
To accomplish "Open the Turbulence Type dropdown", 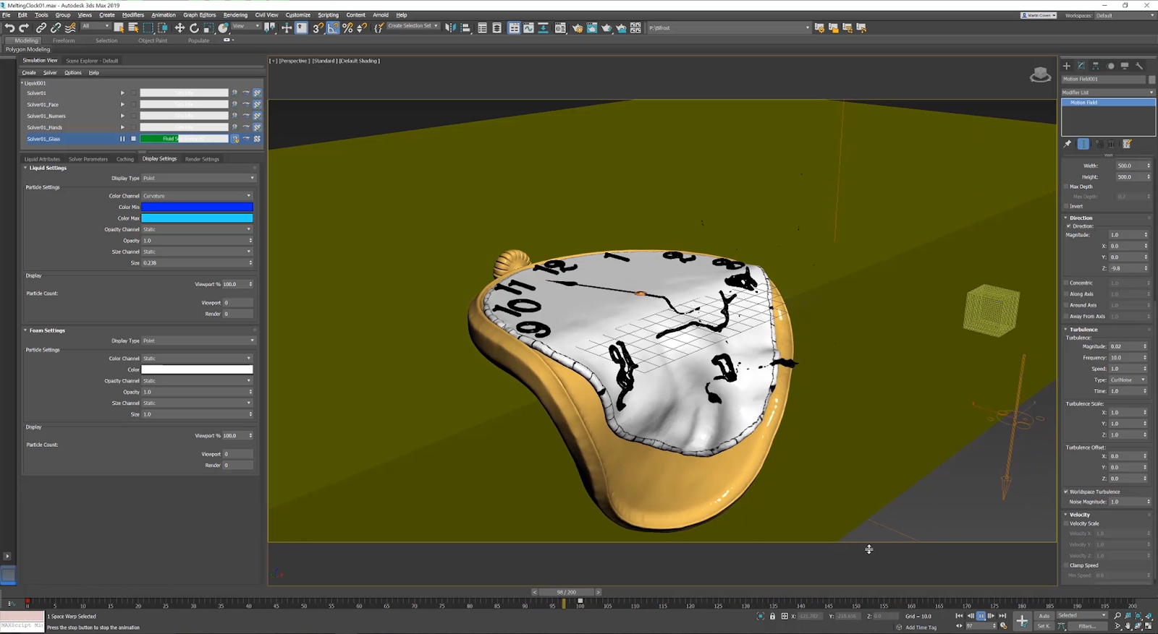I will pos(1128,380).
